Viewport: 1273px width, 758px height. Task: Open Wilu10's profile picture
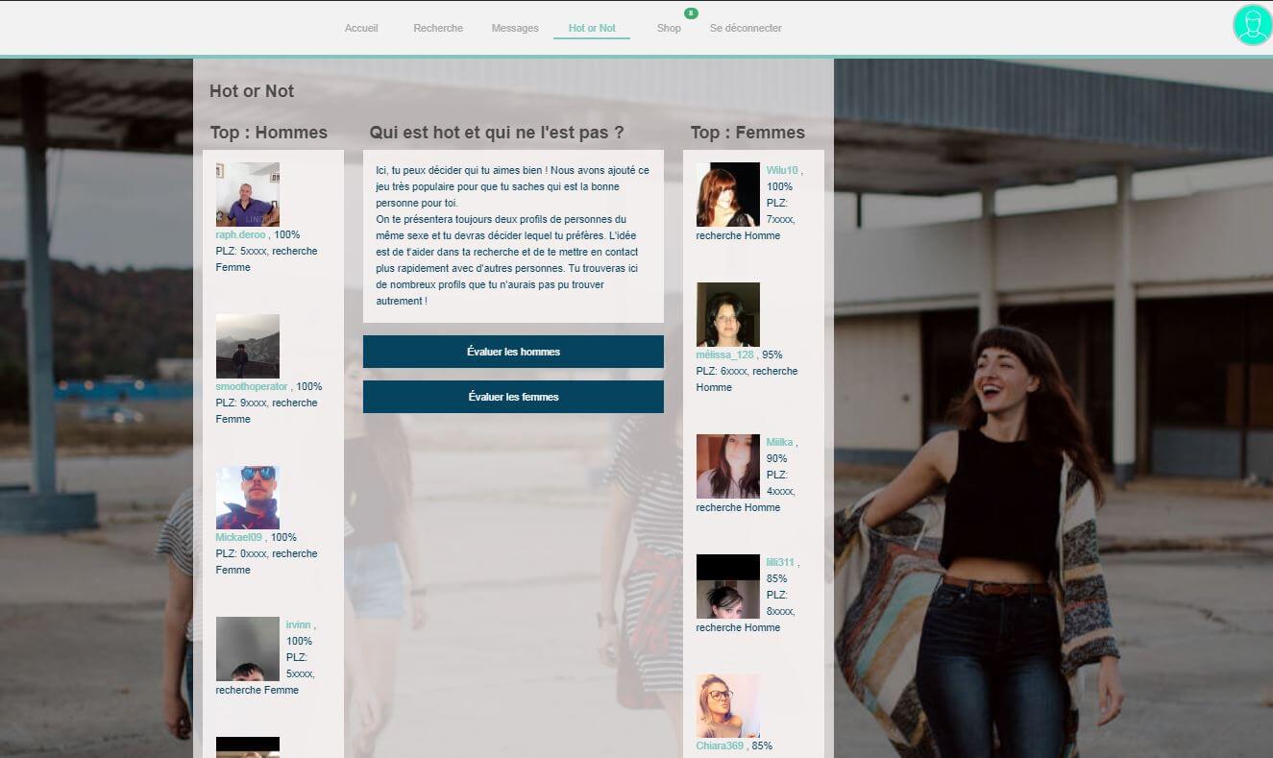(x=727, y=194)
